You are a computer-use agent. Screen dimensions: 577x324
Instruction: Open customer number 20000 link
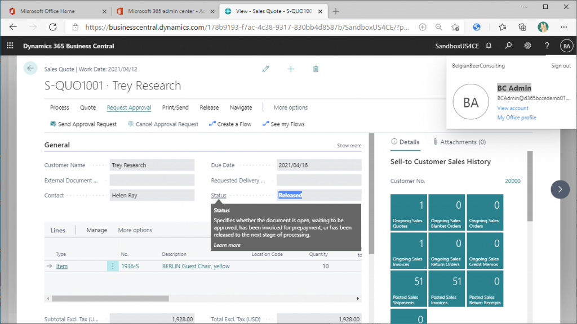coord(513,181)
